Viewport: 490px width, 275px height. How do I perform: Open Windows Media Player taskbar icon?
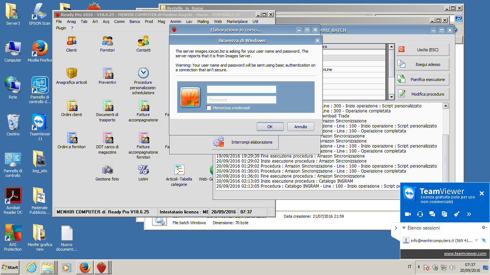coord(66,267)
